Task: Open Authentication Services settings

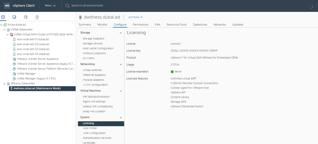Action: coord(97,138)
